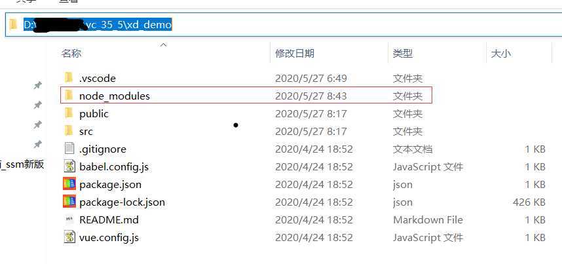Click the README.md file icon
This screenshot has height=264, width=562.
coord(69,219)
